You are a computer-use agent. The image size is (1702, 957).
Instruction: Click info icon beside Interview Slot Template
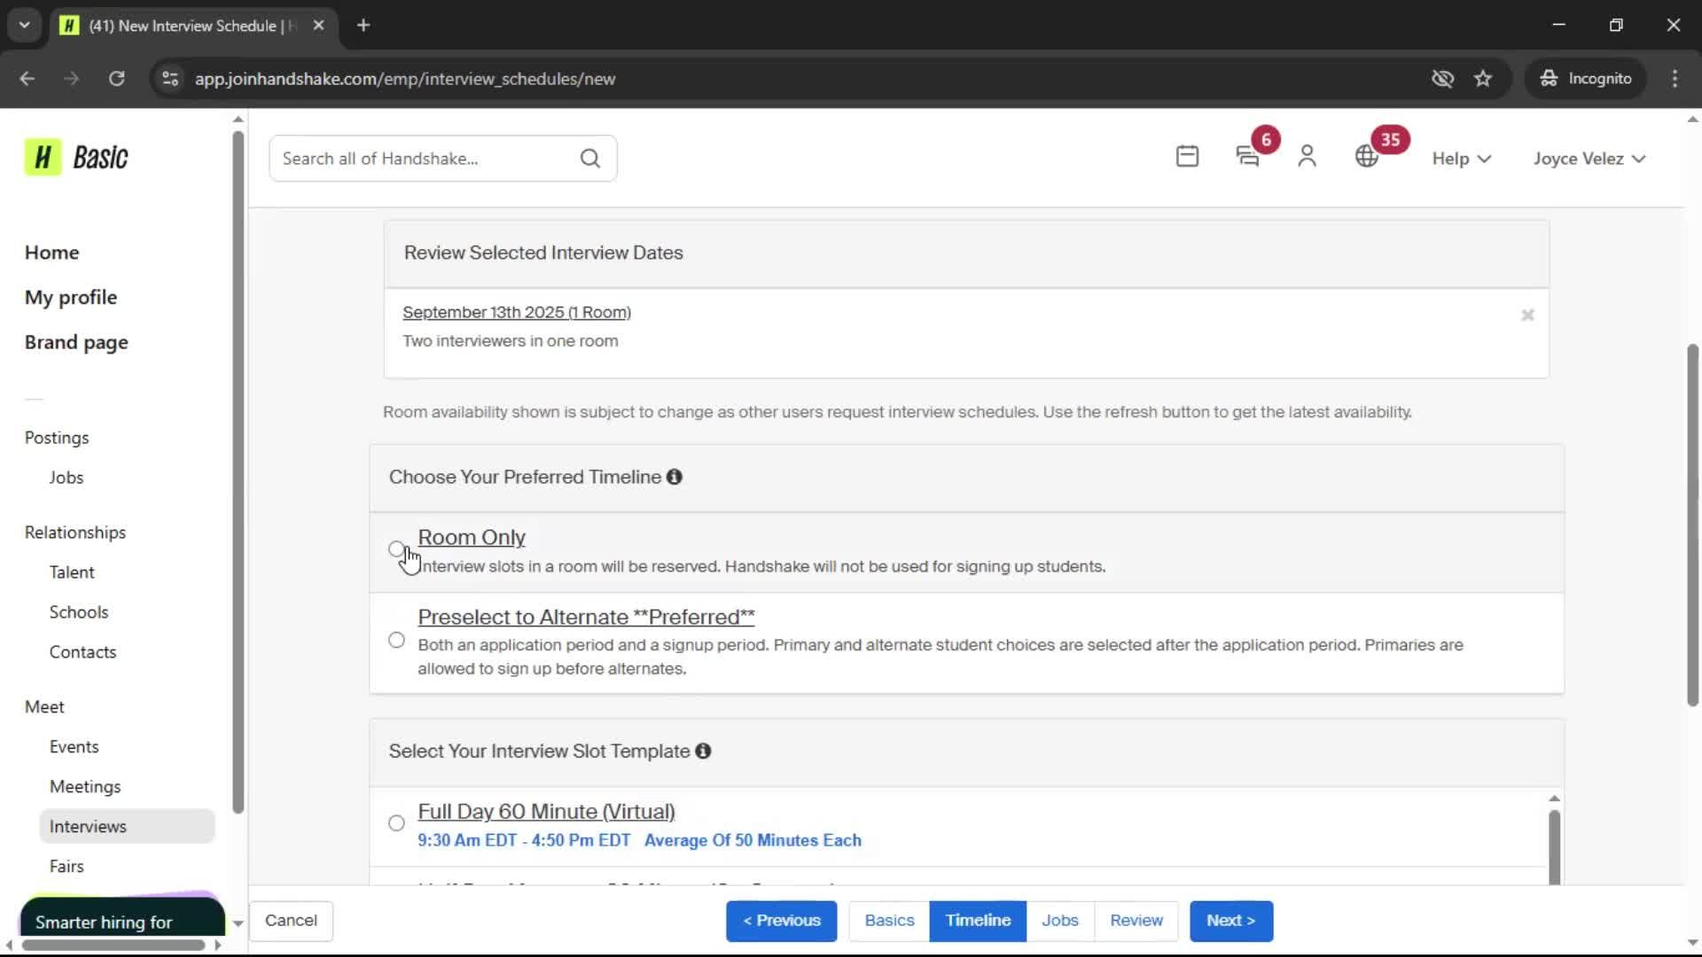pos(703,751)
